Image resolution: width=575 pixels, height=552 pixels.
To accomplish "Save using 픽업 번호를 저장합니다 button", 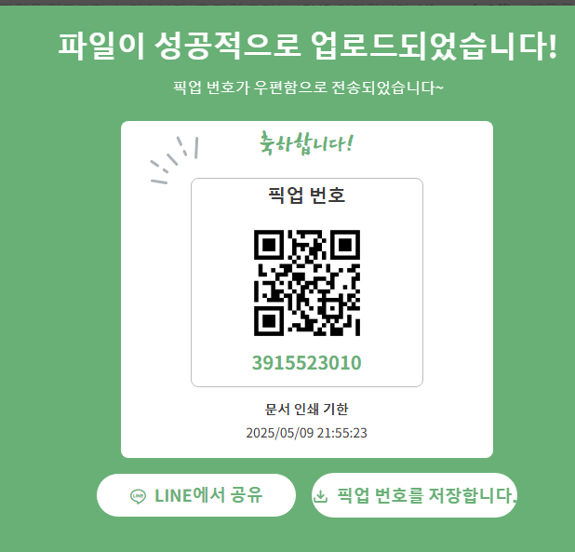I will [x=414, y=495].
